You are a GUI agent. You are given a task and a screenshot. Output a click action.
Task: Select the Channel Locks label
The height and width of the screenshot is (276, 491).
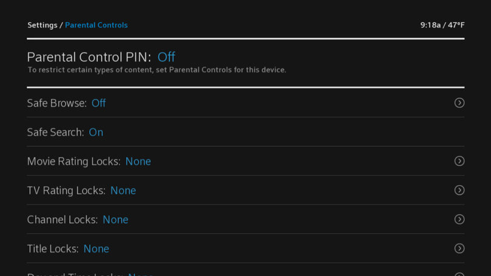click(62, 220)
